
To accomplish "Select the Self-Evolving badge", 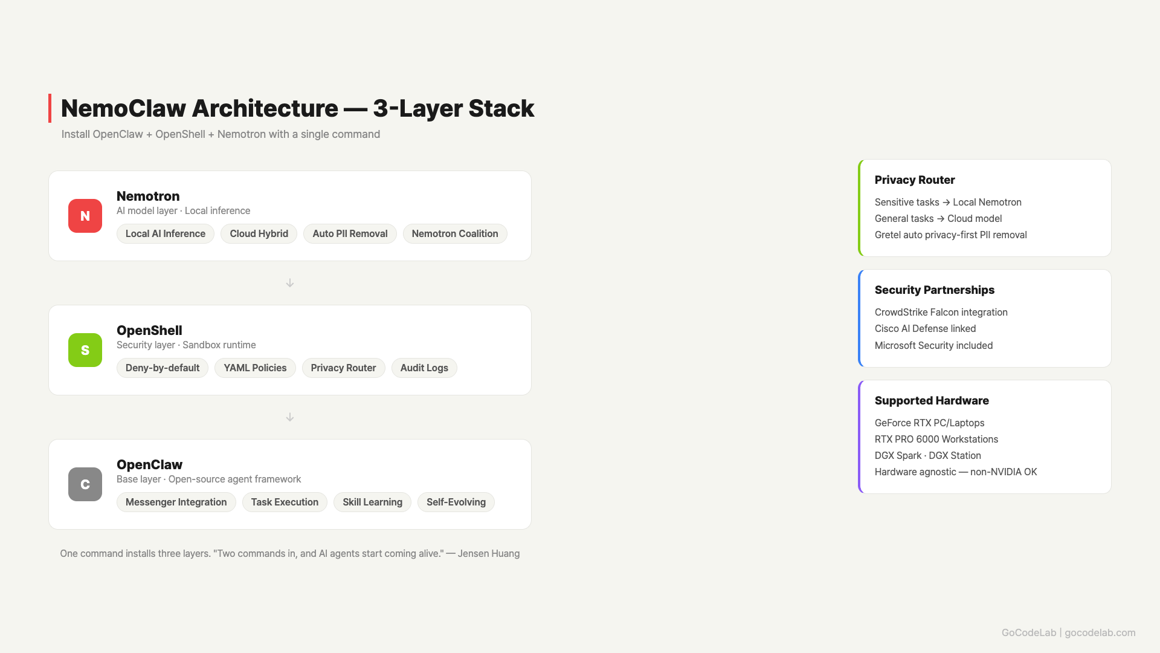I will click(456, 502).
